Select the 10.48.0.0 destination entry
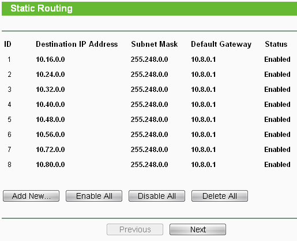Image resolution: width=297 pixels, height=241 pixels. pyautogui.click(x=50, y=120)
